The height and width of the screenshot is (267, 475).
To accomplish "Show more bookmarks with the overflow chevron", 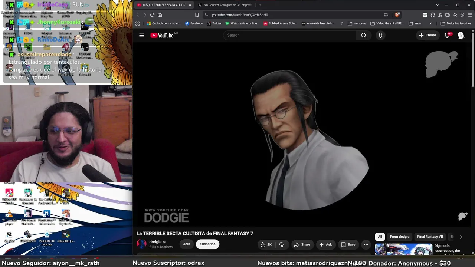I will coord(431,23).
